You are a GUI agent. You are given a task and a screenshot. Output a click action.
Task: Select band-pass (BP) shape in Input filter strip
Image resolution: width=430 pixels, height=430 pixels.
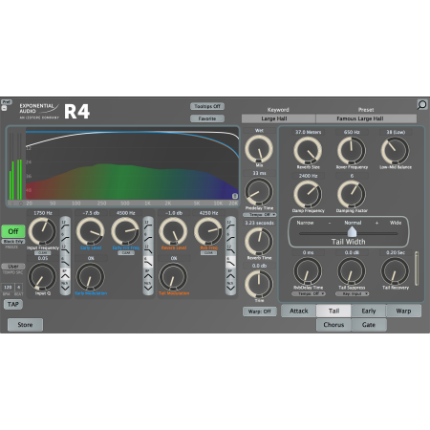(65, 274)
